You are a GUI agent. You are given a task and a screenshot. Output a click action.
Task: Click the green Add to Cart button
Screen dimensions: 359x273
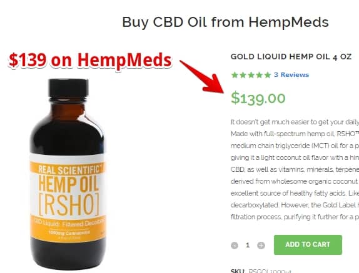click(308, 245)
